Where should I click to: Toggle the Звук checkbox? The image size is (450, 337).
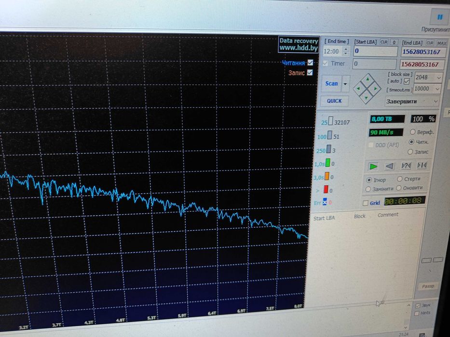(x=418, y=306)
